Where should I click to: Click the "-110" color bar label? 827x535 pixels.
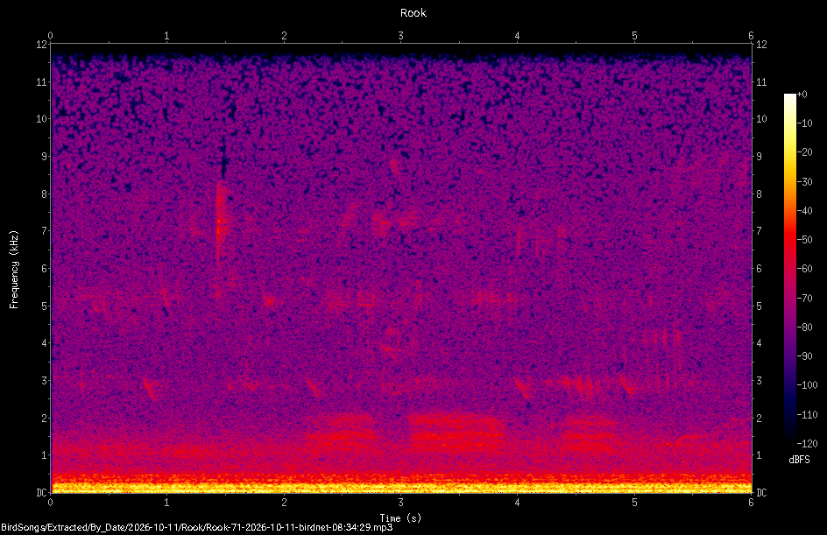pyautogui.click(x=807, y=415)
